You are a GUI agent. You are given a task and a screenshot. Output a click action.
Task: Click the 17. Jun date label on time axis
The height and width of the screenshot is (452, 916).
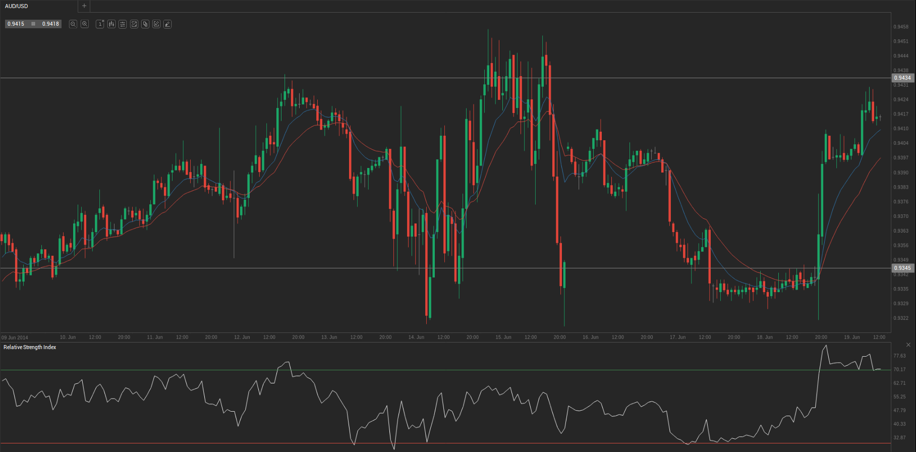678,337
